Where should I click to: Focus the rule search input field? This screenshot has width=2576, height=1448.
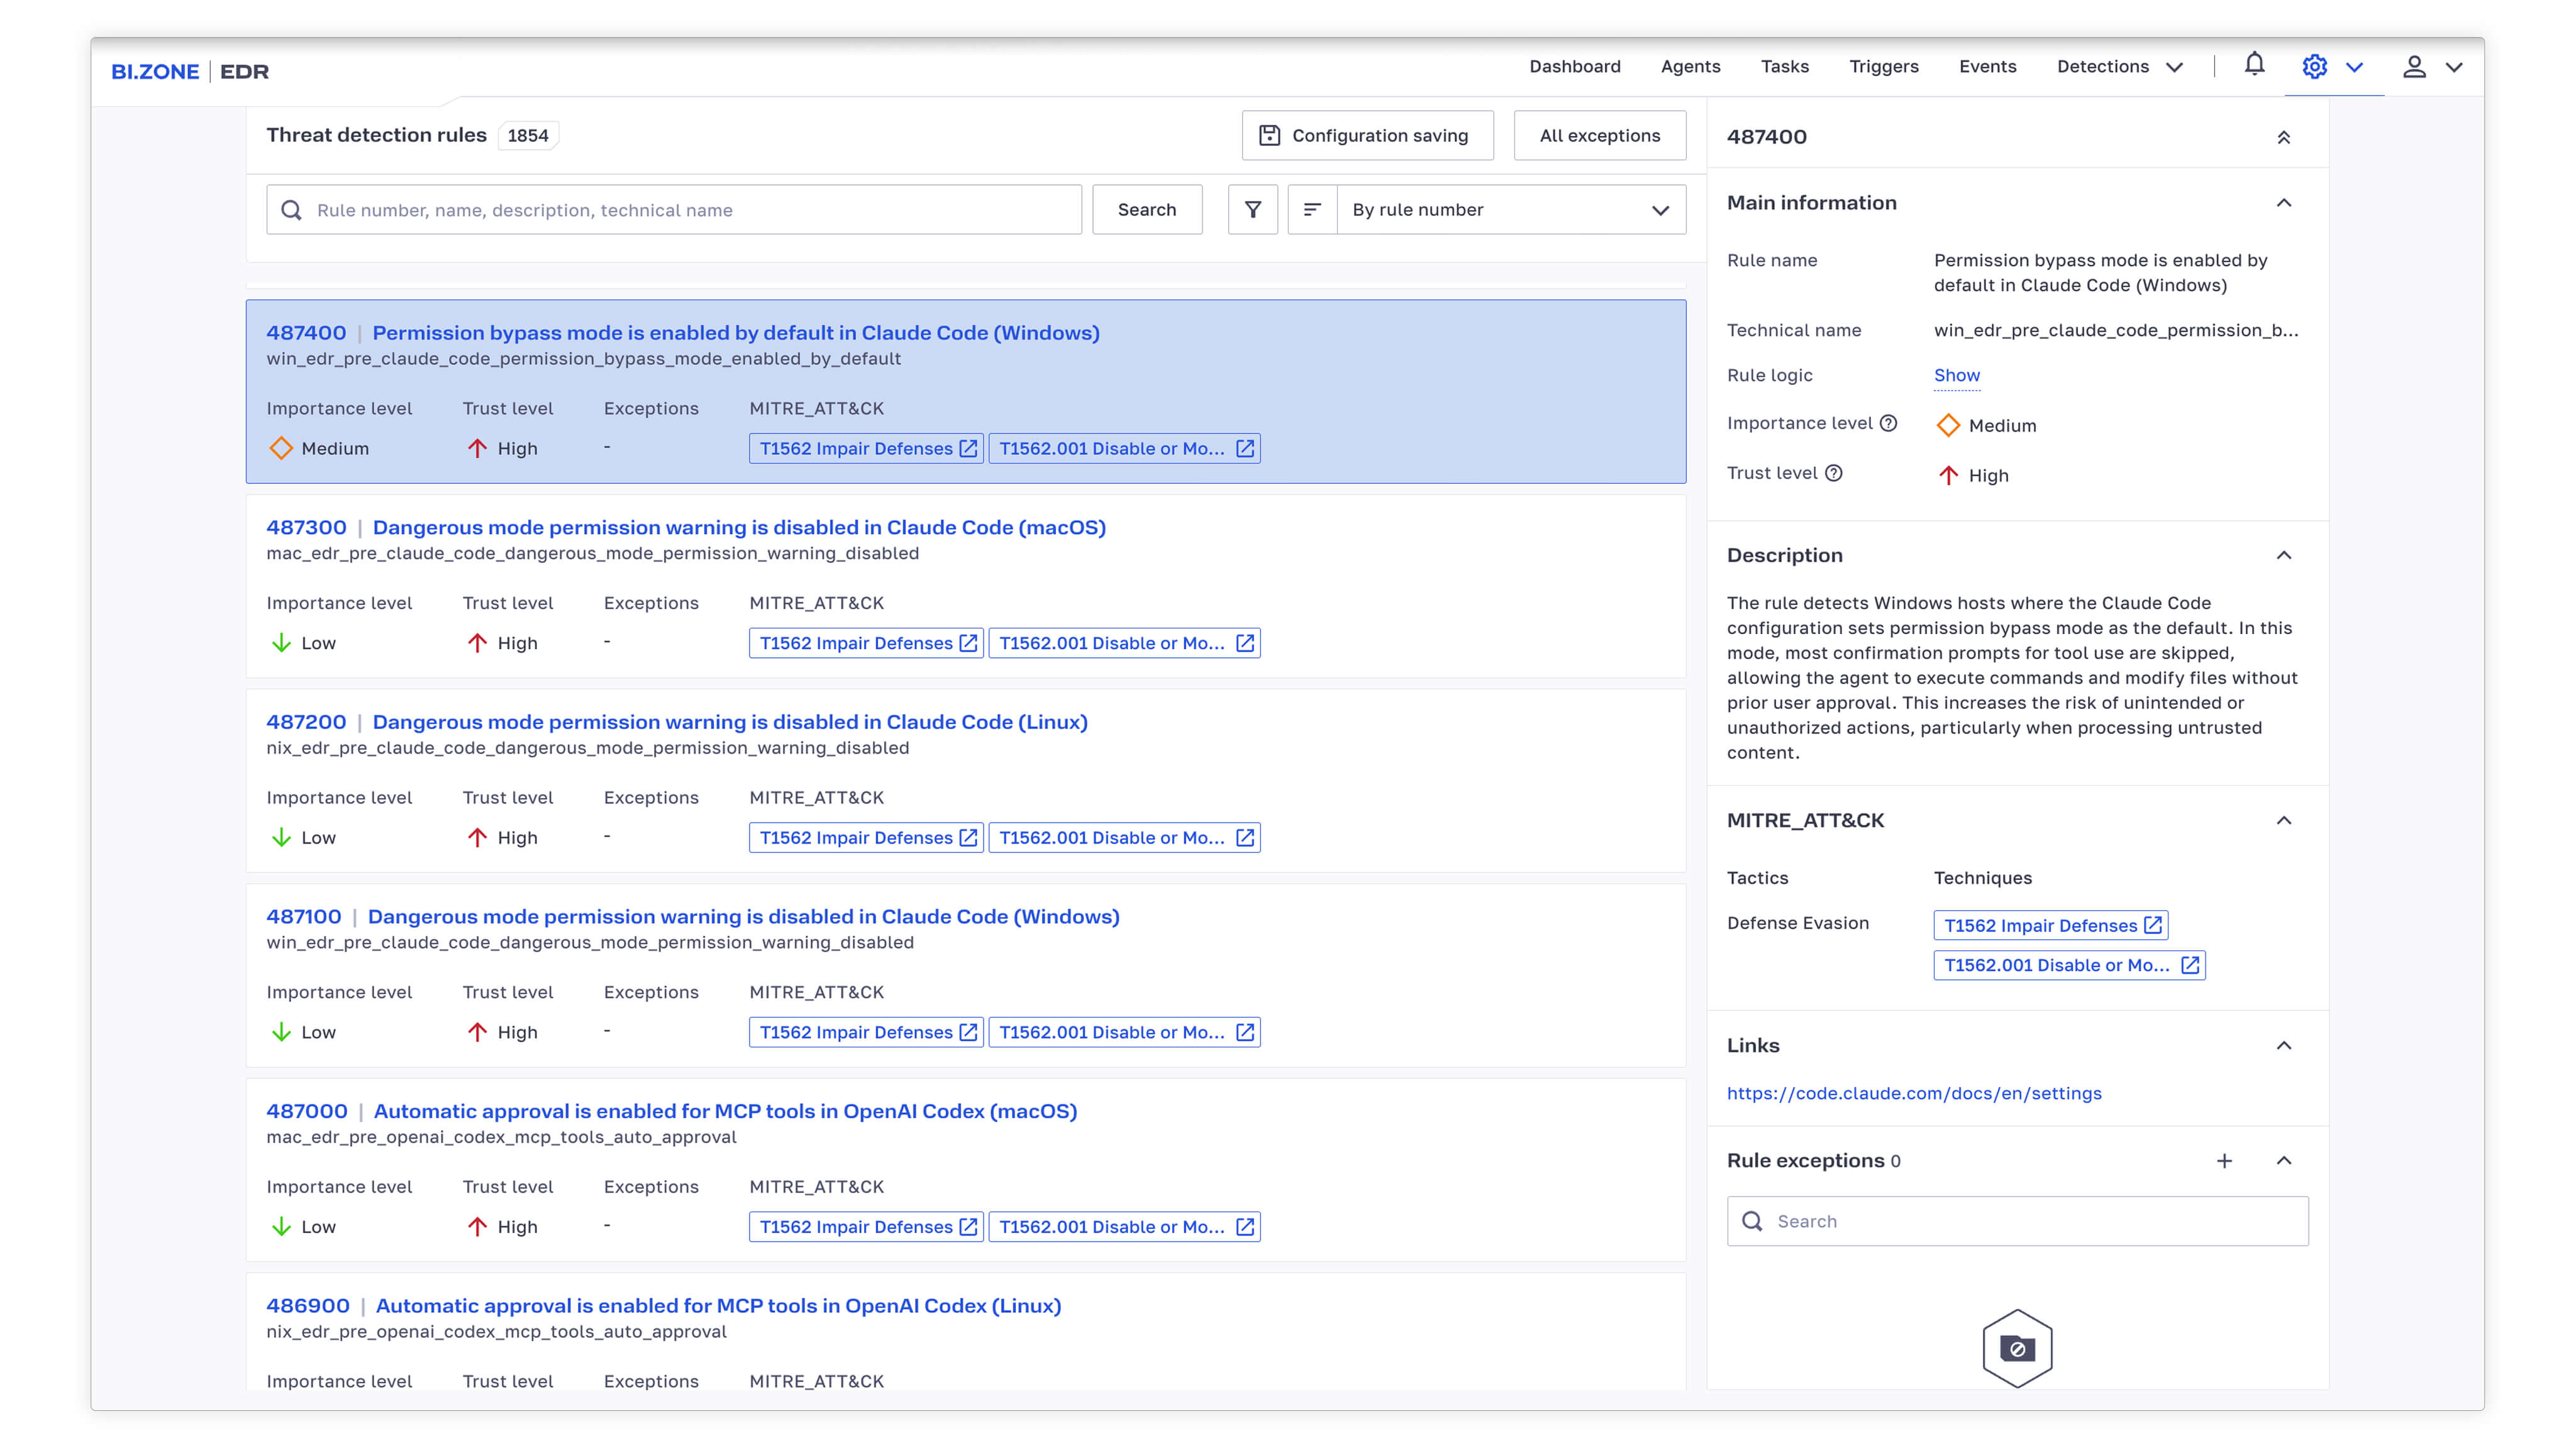click(673, 209)
